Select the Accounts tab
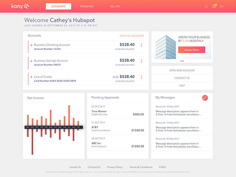236x177 pixels. pos(59,6)
